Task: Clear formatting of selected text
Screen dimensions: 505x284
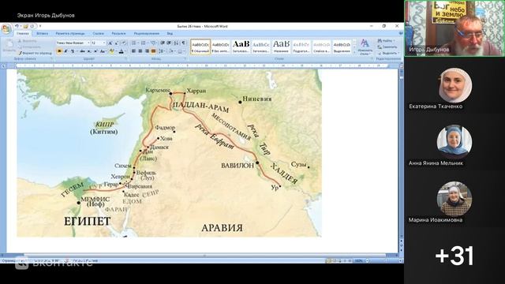Action: (x=124, y=43)
